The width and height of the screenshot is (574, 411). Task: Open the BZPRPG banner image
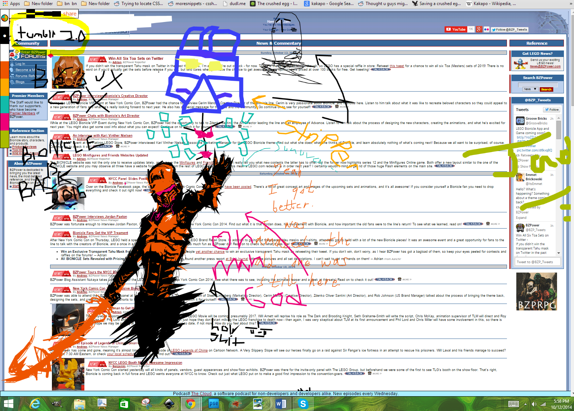click(x=537, y=291)
